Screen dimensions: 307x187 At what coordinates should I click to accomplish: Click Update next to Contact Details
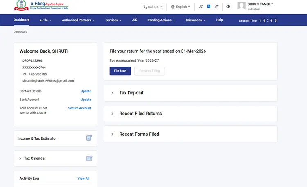pyautogui.click(x=86, y=91)
